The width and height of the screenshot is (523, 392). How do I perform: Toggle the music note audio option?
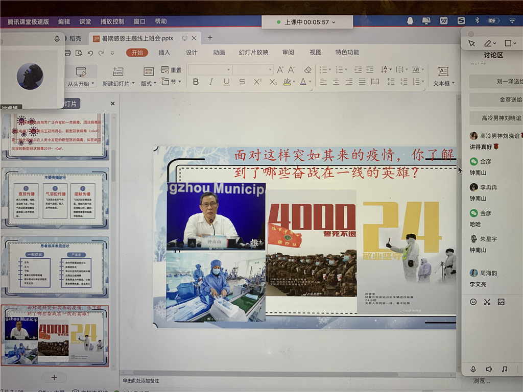tap(505, 369)
